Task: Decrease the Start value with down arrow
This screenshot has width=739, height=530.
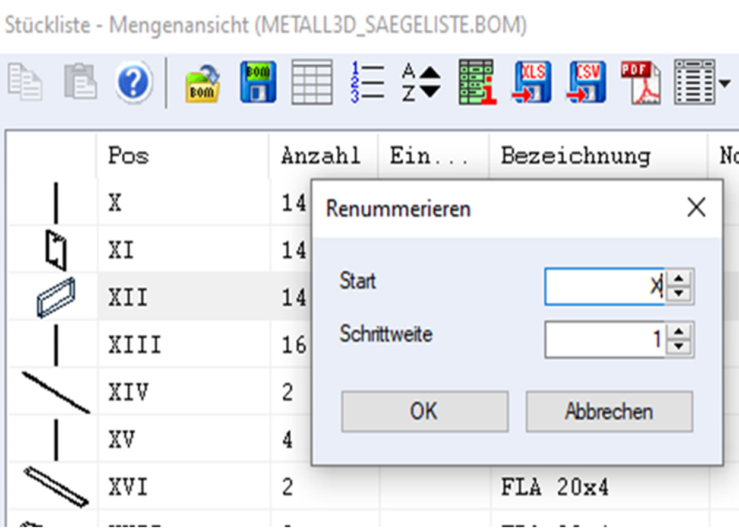Action: click(680, 294)
